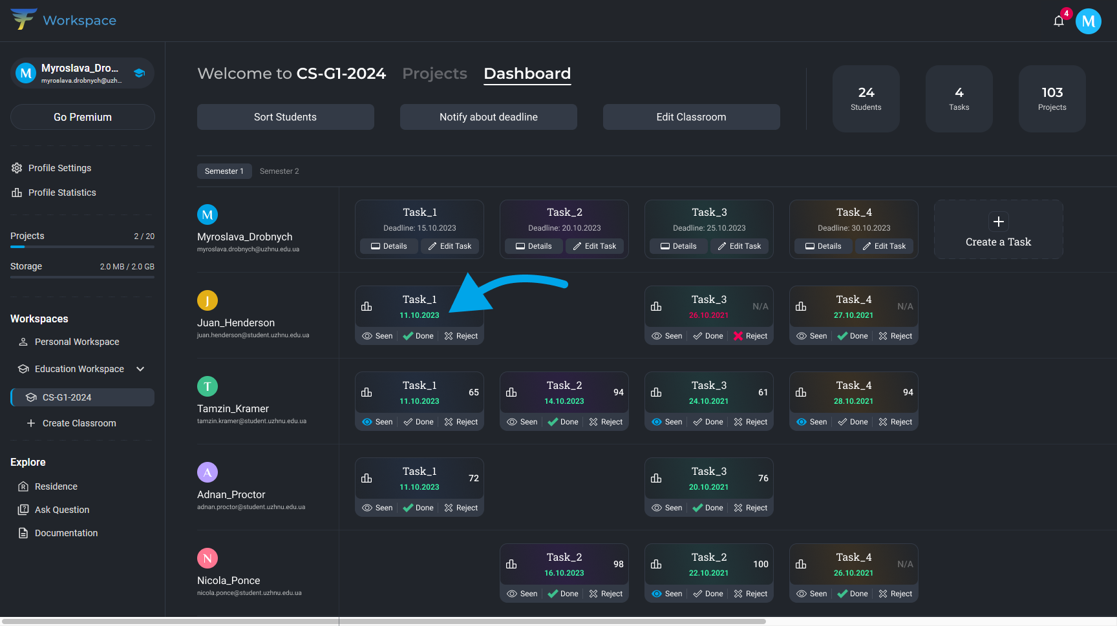Click the user avatar in top right
The width and height of the screenshot is (1117, 626).
point(1088,21)
